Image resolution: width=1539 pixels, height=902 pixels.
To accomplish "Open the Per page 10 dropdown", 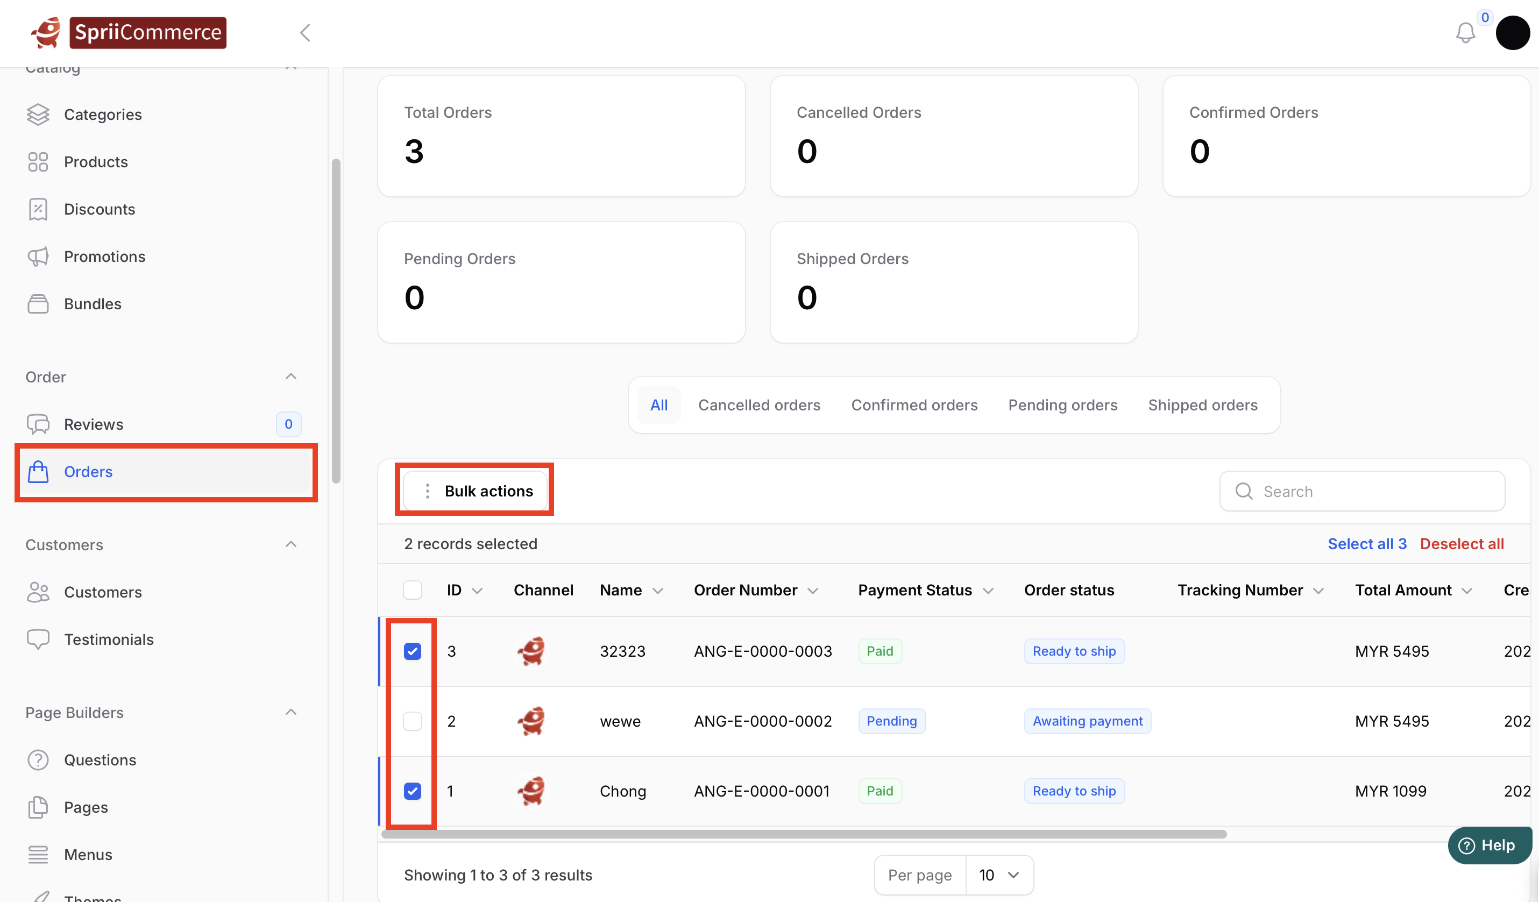I will point(999,875).
